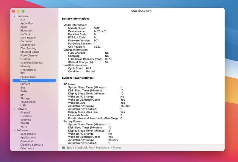Select SPI in Hardware list
Image resolution: width=238 pixels, height=162 pixels.
tap(22, 95)
